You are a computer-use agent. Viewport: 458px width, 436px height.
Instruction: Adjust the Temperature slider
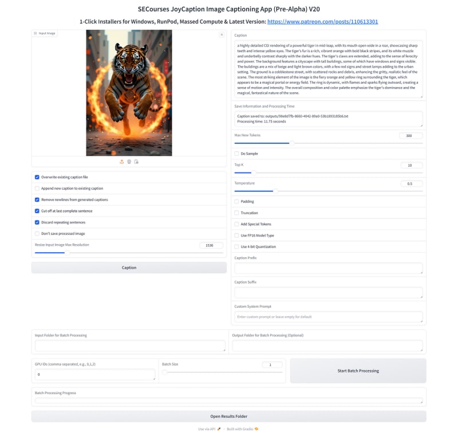pyautogui.click(x=328, y=191)
